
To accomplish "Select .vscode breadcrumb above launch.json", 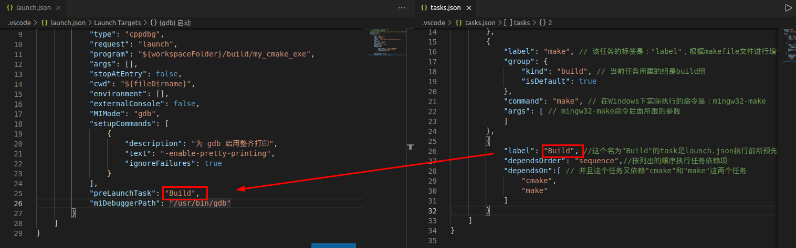I will click(19, 23).
